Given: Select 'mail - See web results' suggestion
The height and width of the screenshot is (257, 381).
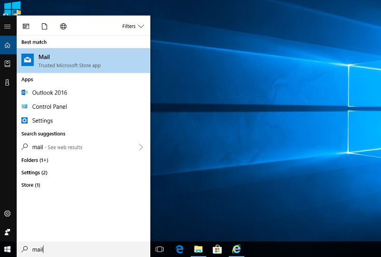Looking at the screenshot, I should 83,147.
